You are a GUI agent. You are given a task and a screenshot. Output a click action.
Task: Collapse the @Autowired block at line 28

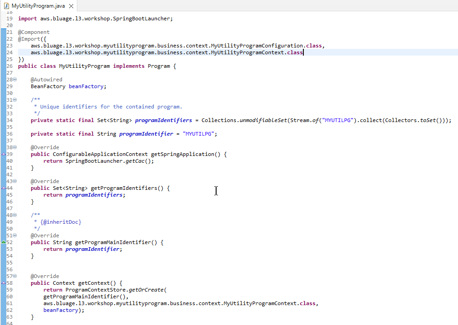tap(15, 80)
